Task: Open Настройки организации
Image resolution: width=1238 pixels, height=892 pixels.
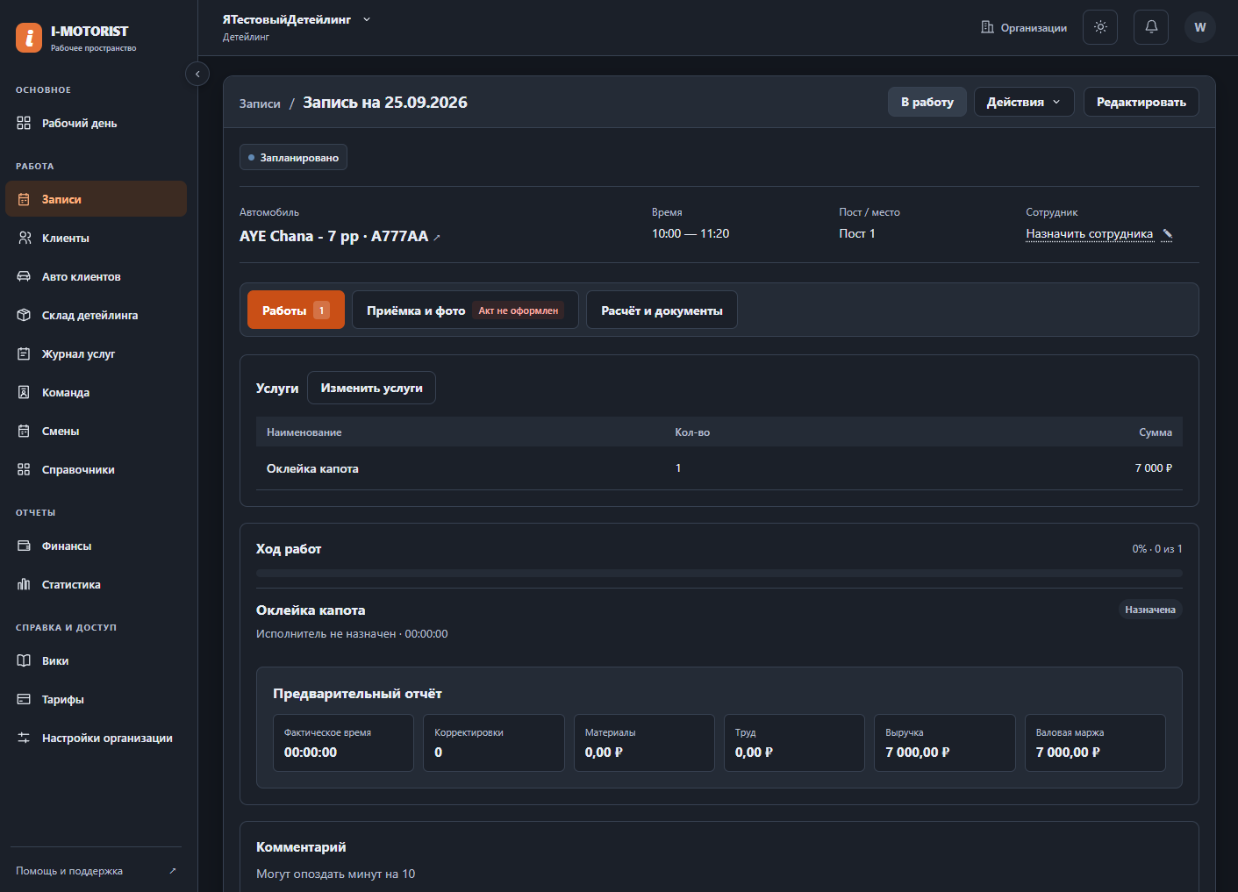Action: [x=96, y=738]
